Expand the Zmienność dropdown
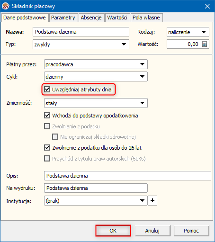This screenshot has height=242, width=215. (x=142, y=103)
